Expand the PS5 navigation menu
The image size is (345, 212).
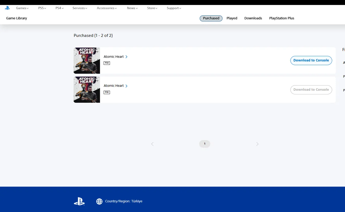click(42, 8)
